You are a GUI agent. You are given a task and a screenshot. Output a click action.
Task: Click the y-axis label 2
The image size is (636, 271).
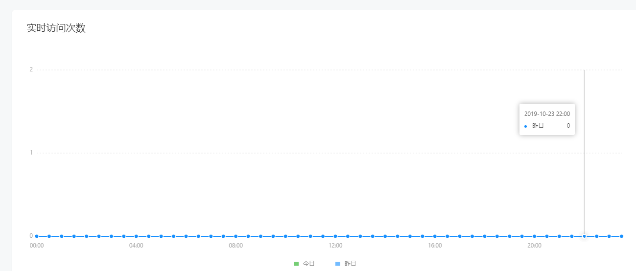31,69
